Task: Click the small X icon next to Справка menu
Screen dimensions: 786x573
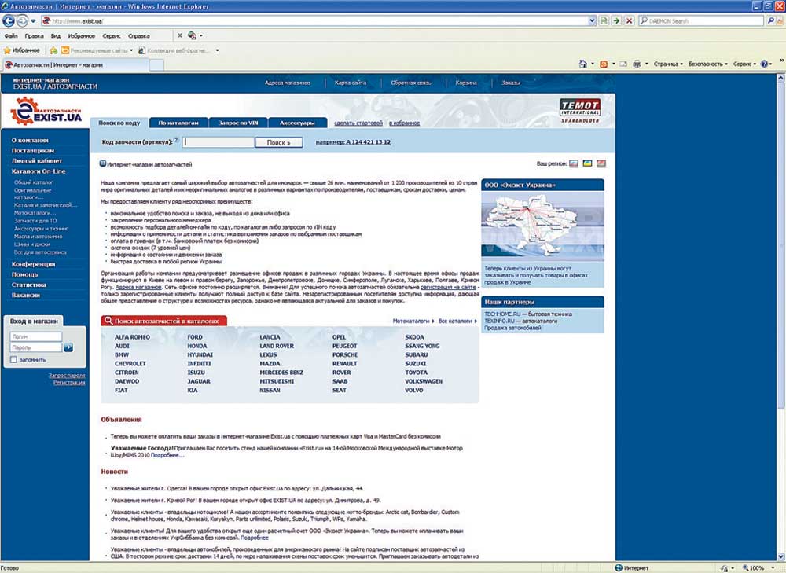Action: [x=180, y=35]
